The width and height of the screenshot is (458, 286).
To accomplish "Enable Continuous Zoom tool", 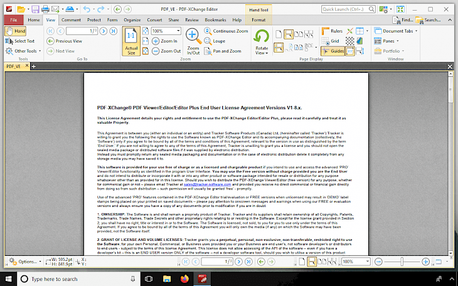I will coord(226,31).
